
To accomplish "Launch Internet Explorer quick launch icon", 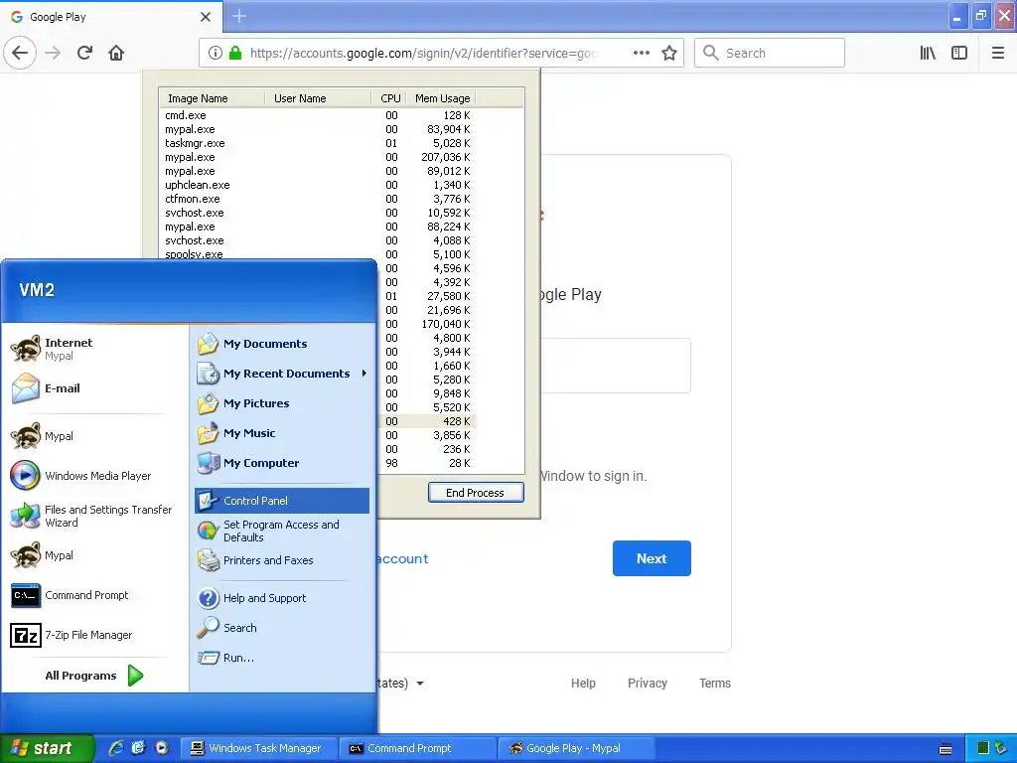I will (116, 748).
